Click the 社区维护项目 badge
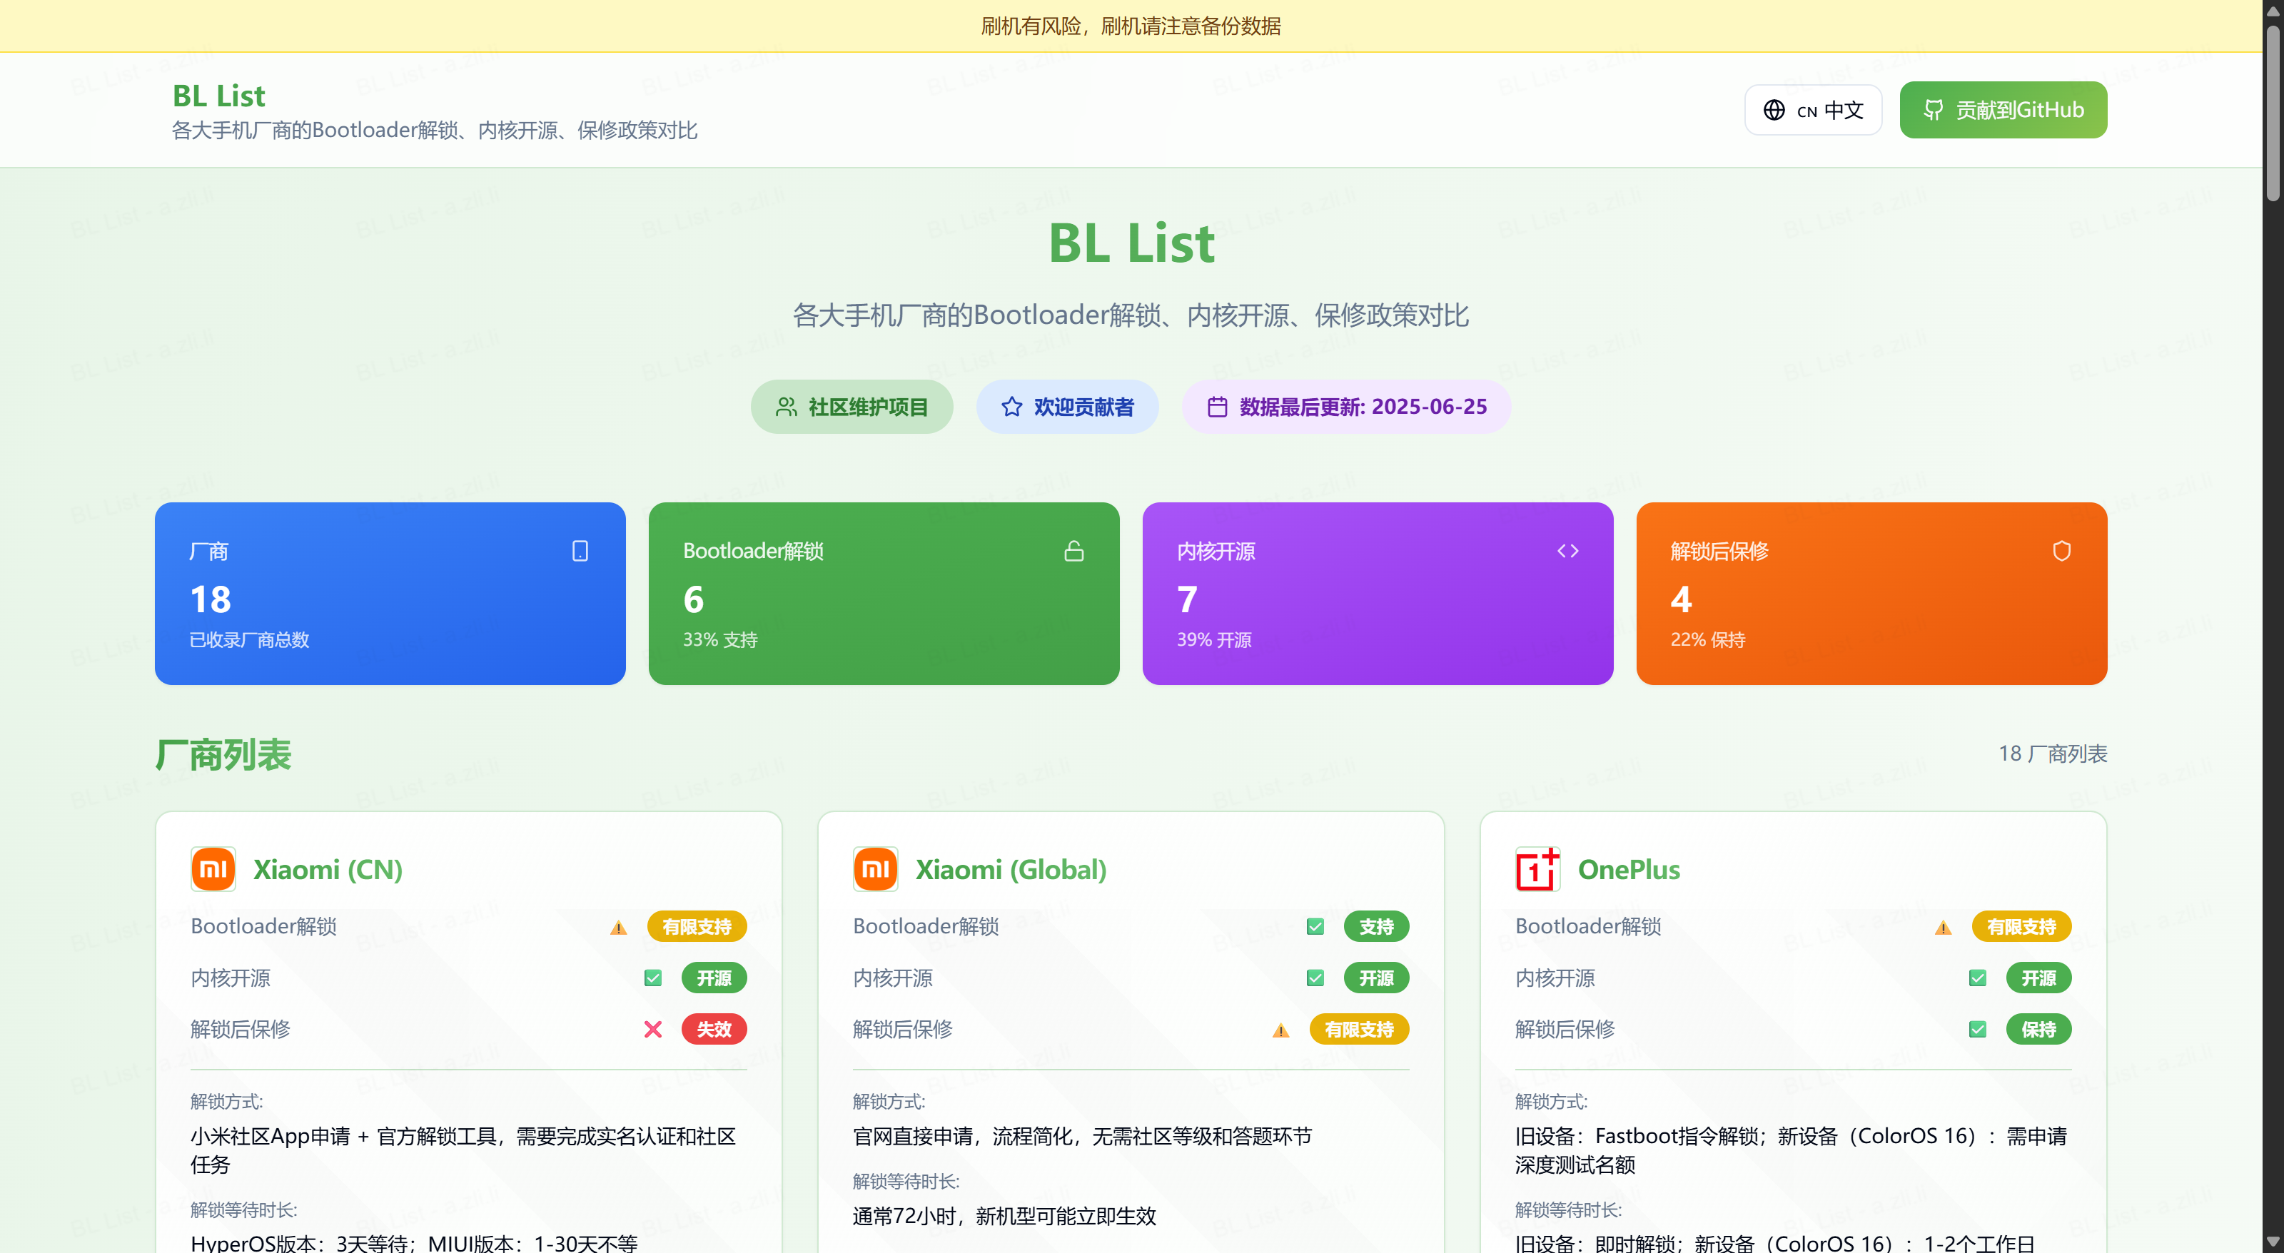The height and width of the screenshot is (1253, 2284). 852,407
